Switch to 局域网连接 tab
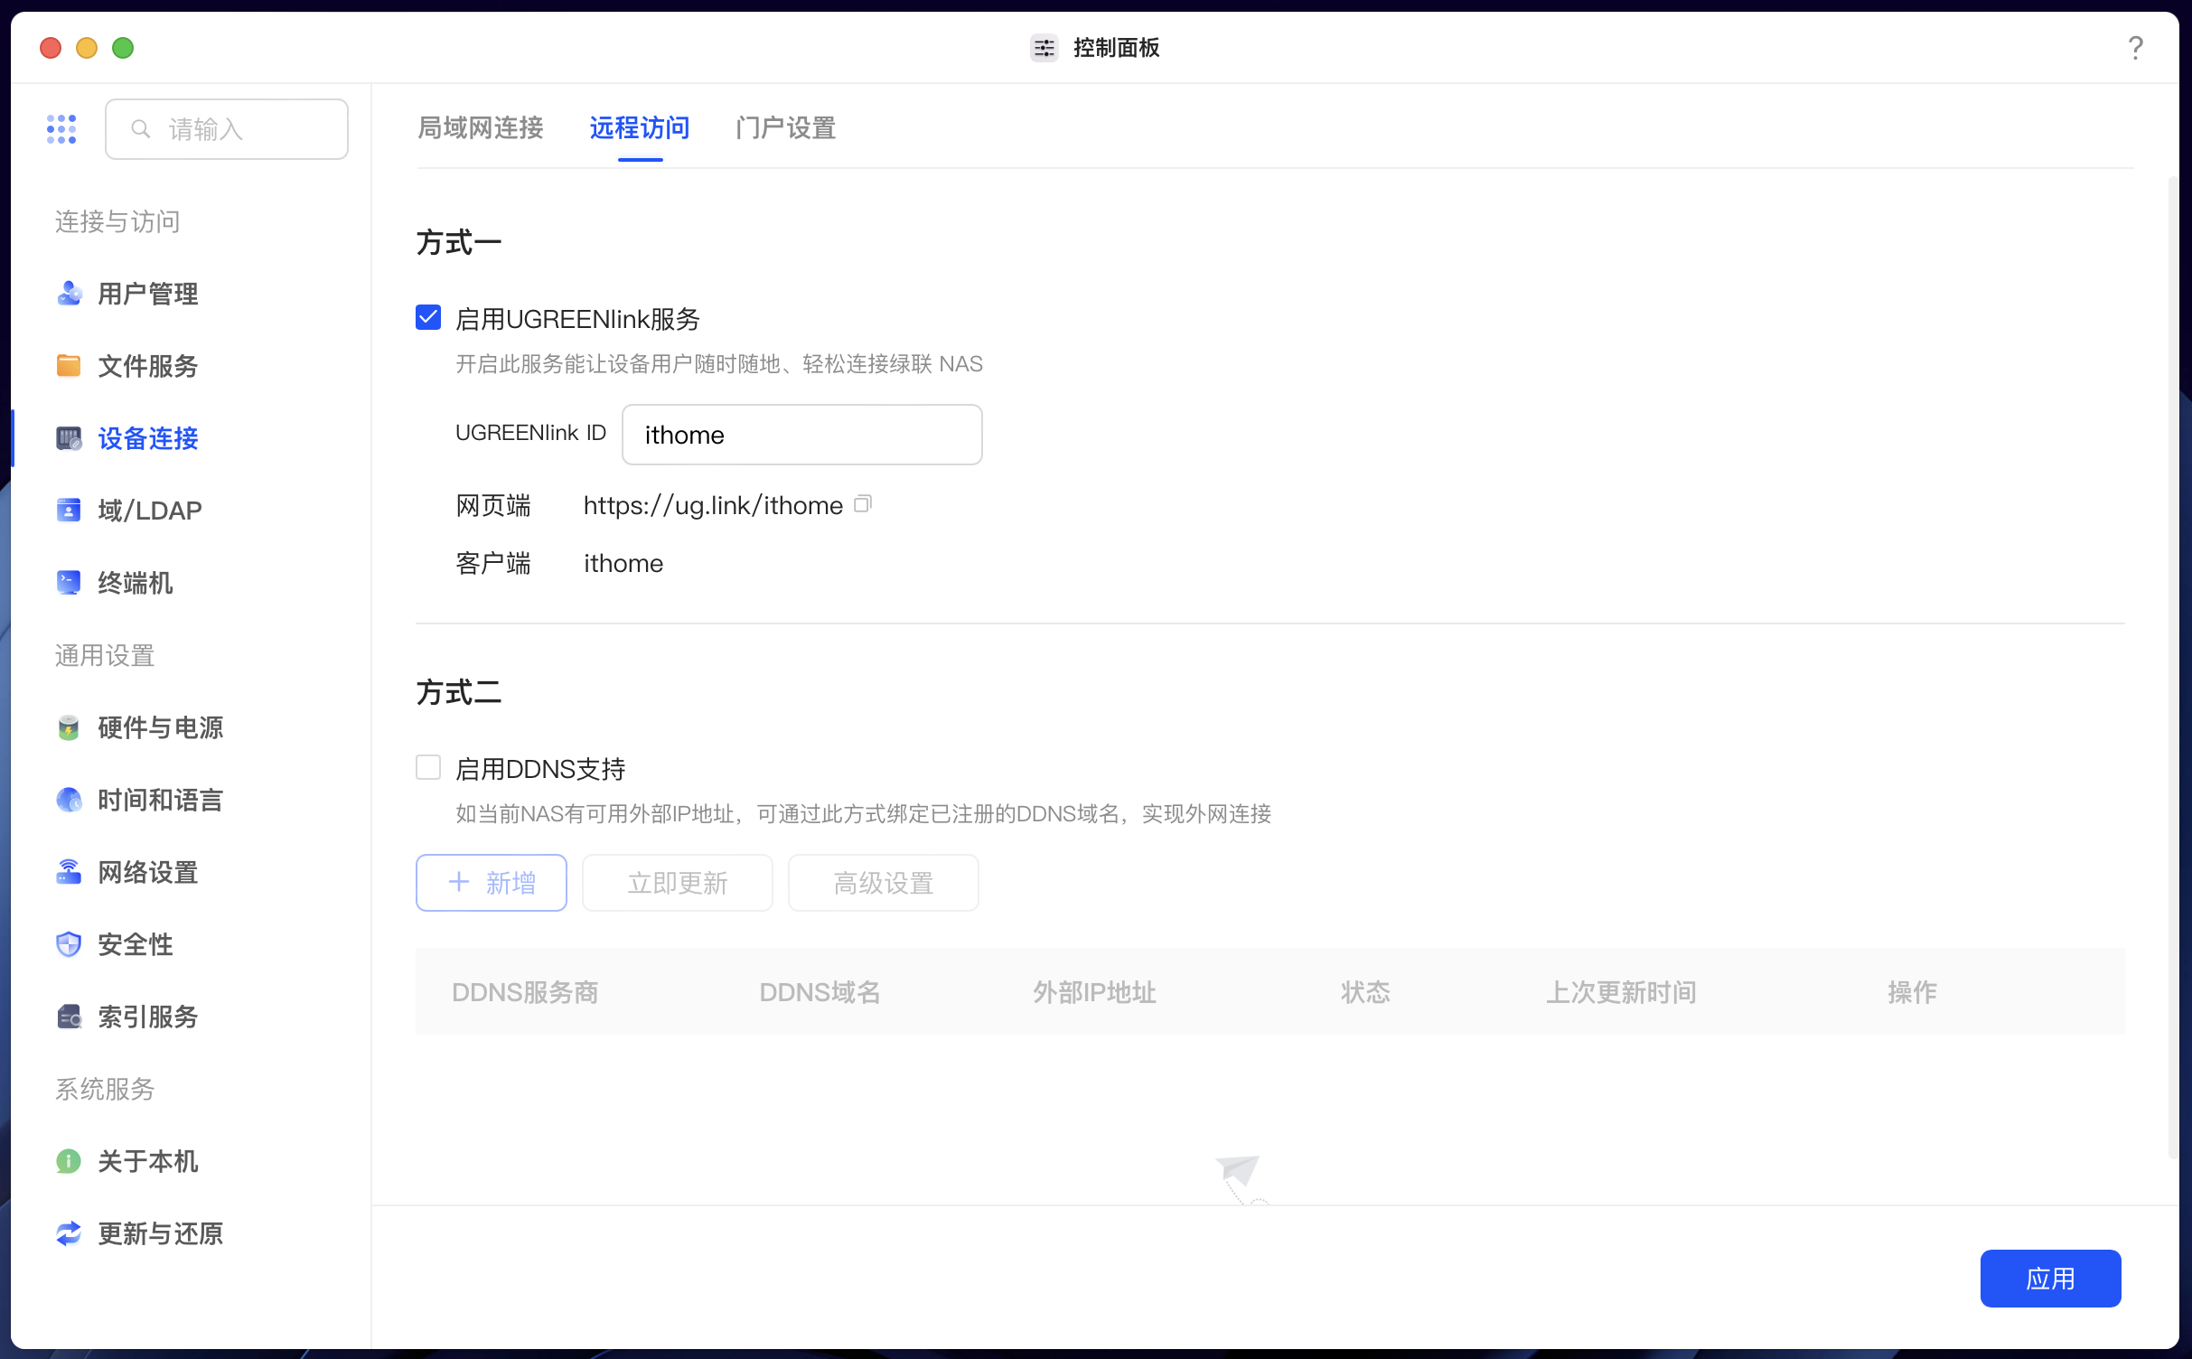 [480, 128]
